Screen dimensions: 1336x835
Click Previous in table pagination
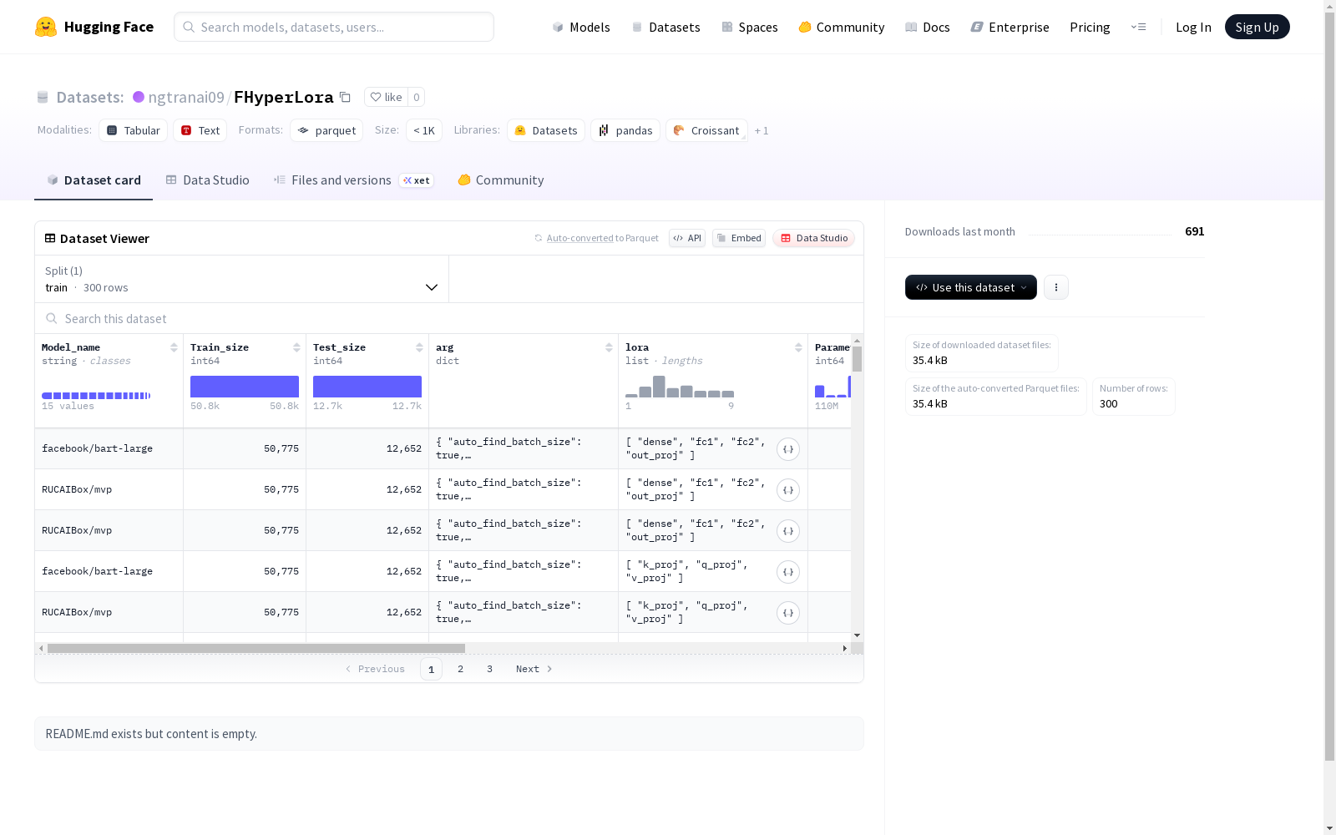375,669
